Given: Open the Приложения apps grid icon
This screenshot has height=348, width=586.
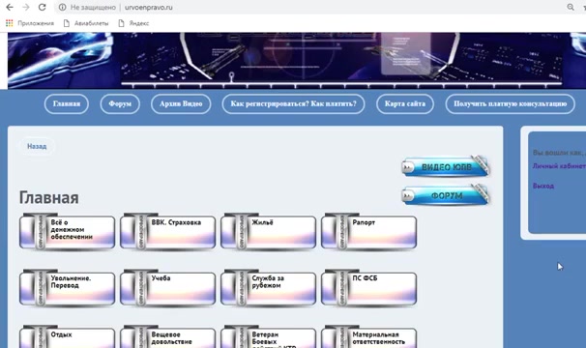Looking at the screenshot, I should click(x=10, y=23).
